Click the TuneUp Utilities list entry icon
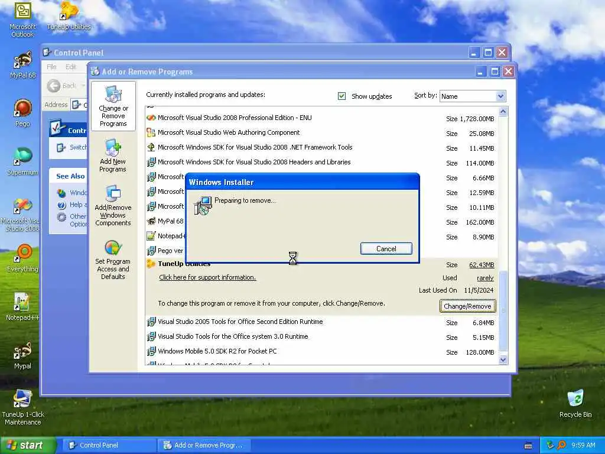Image resolution: width=605 pixels, height=454 pixels. (151, 264)
